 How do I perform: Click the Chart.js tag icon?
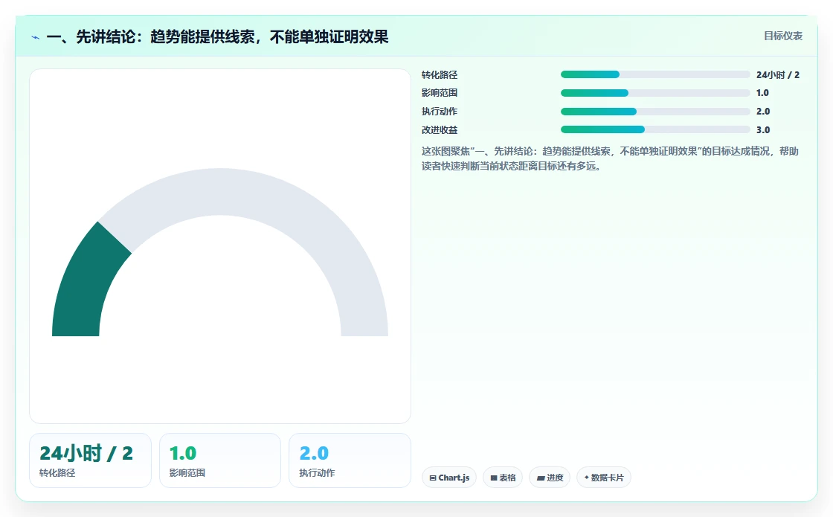coord(432,478)
